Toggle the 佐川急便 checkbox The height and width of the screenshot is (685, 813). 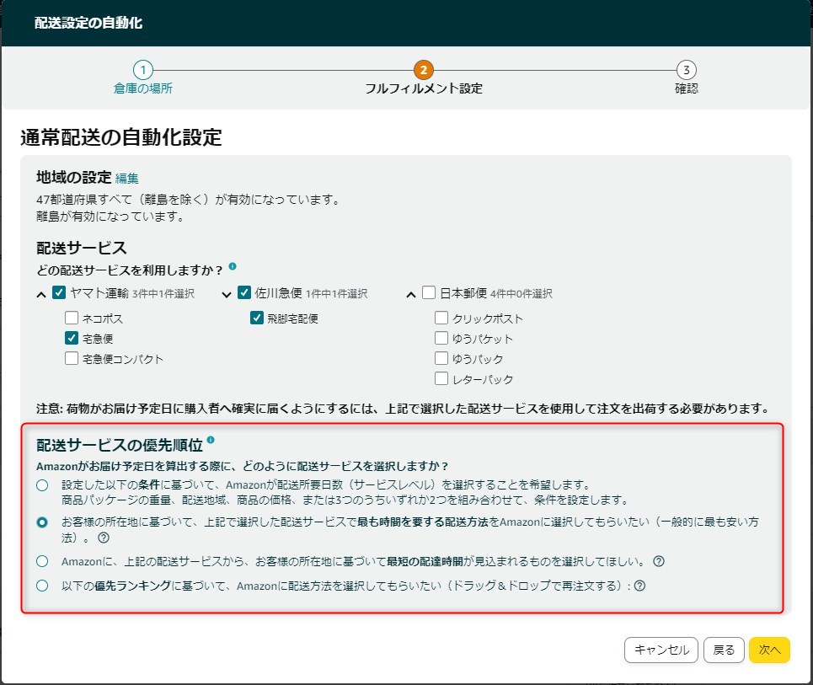tap(244, 292)
